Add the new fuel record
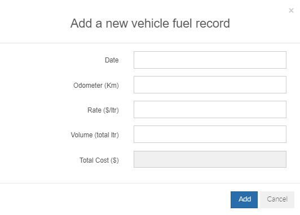The width and height of the screenshot is (300, 215). (244, 200)
